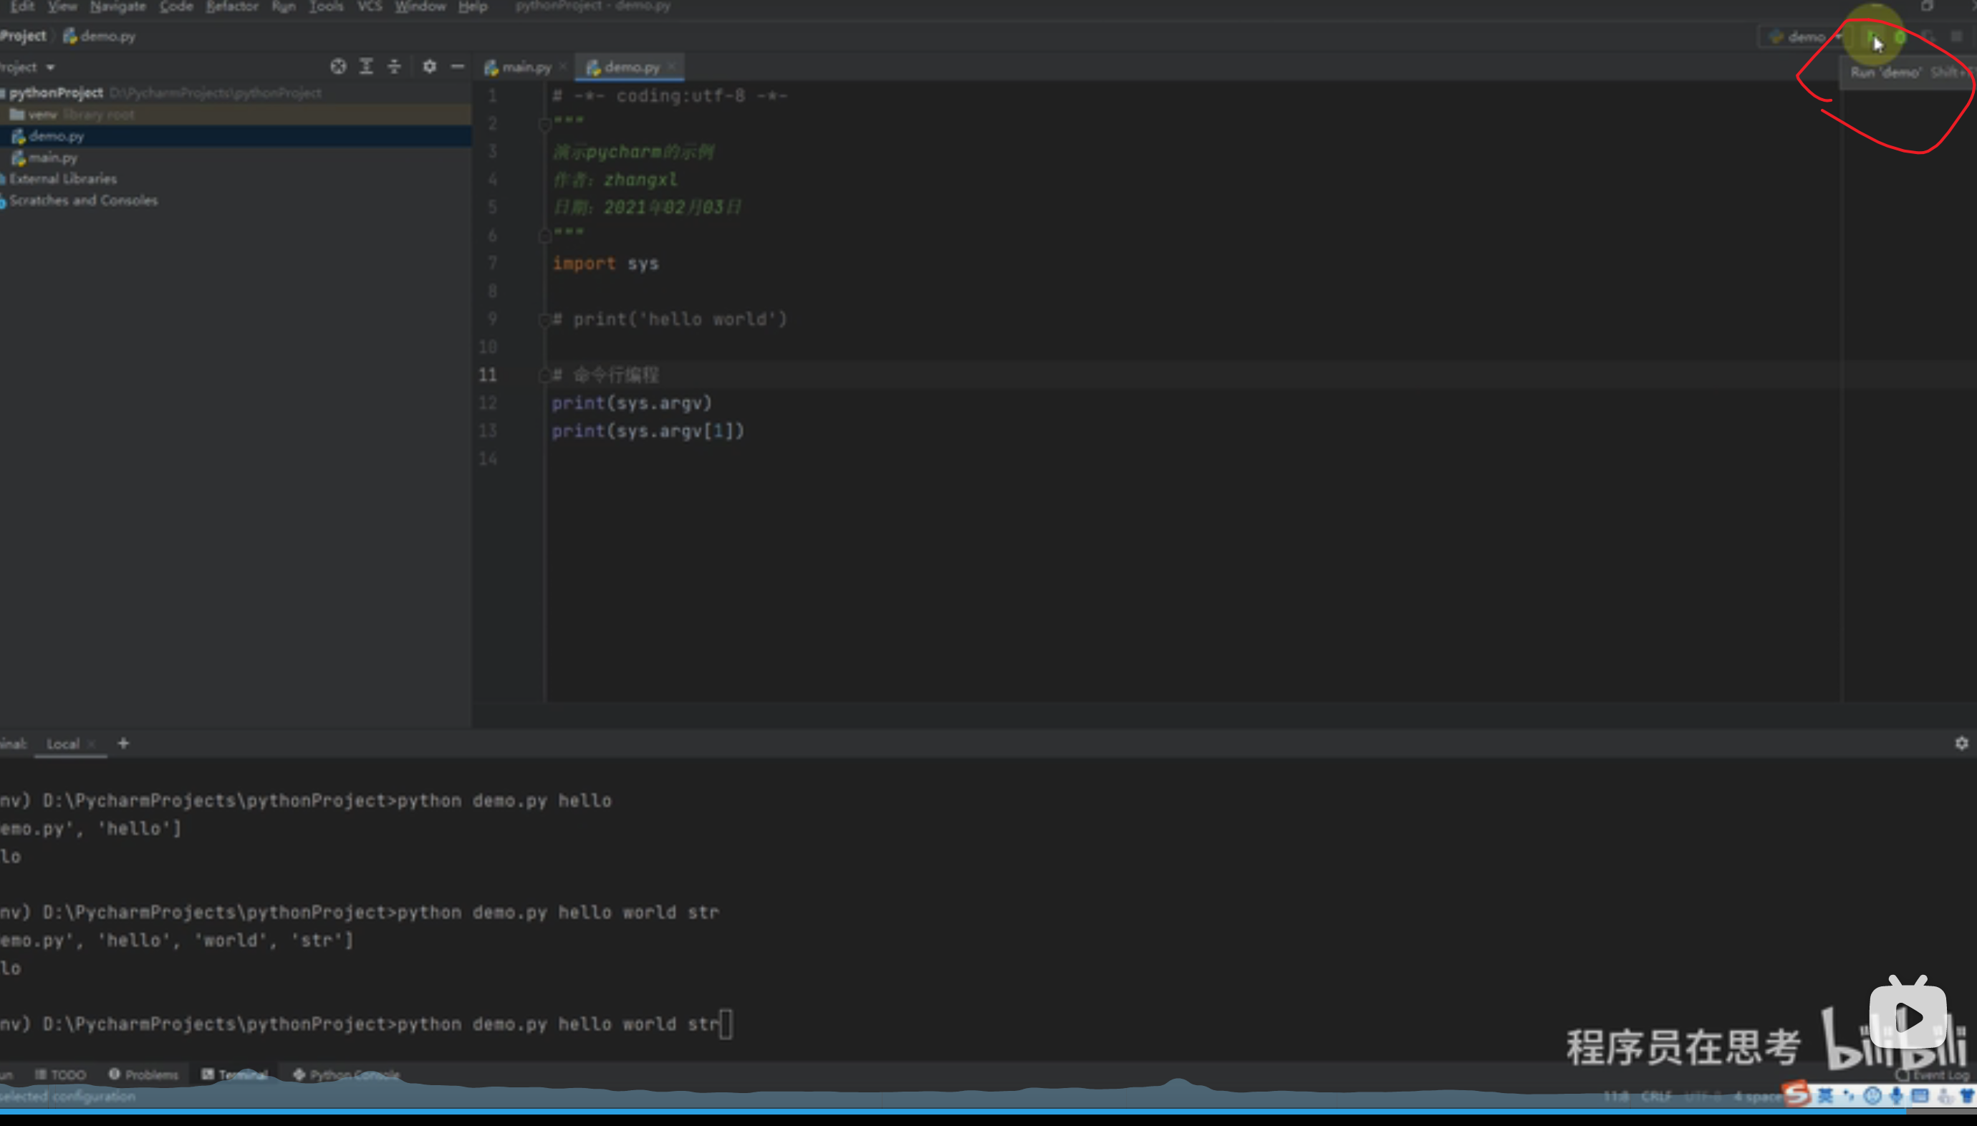This screenshot has width=1977, height=1126.
Task: Click the print(sys.argv[1]) code line
Action: coord(648,431)
